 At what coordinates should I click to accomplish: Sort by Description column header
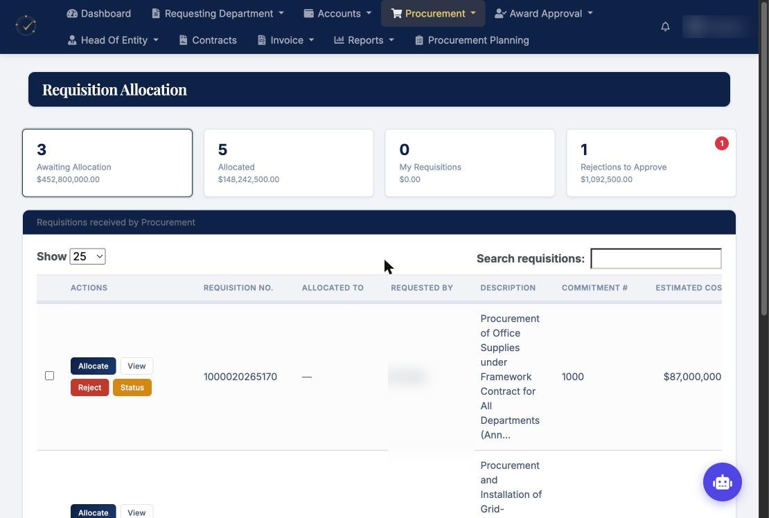[x=508, y=288]
